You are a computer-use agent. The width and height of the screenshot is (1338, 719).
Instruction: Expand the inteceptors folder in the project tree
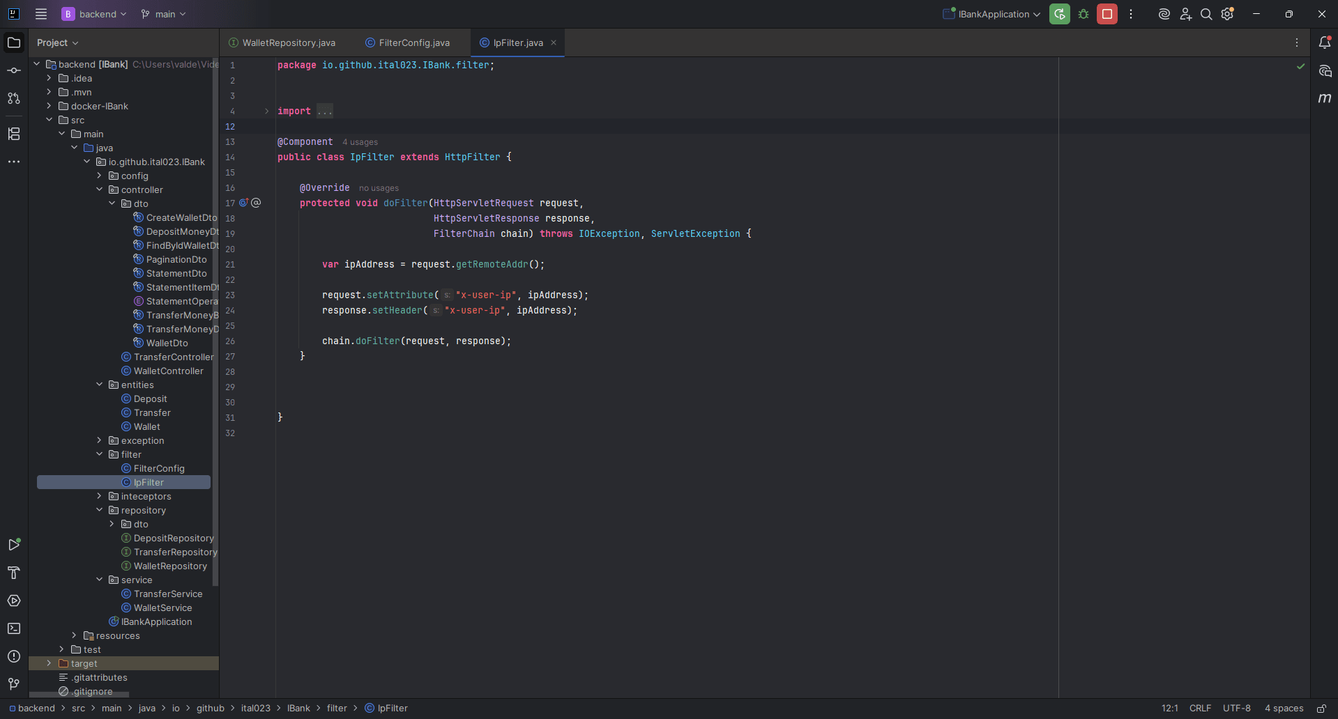[100, 496]
